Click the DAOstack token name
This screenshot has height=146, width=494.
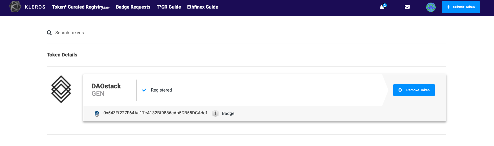106,86
